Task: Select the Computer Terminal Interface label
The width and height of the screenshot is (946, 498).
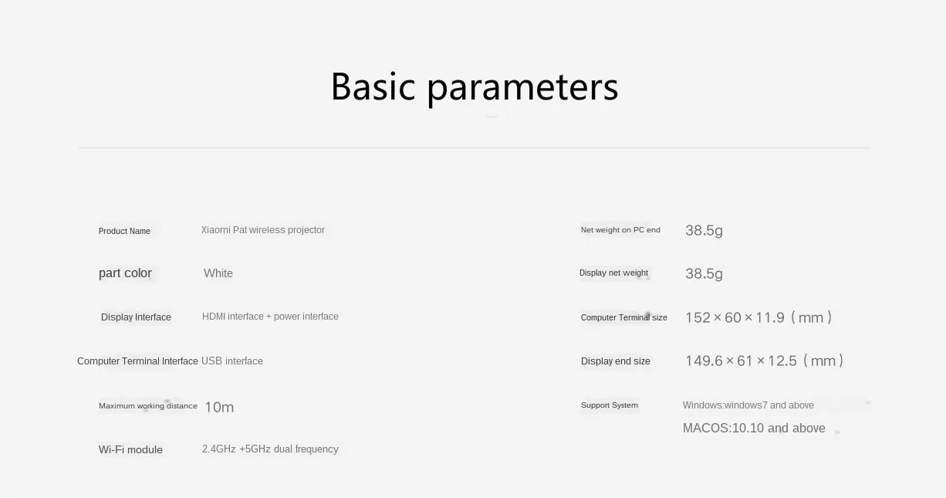Action: tap(137, 361)
